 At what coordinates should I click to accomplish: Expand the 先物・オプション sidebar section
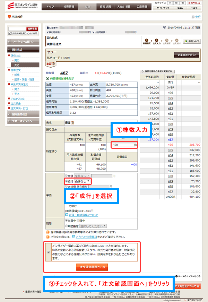pyautogui.click(x=23, y=121)
